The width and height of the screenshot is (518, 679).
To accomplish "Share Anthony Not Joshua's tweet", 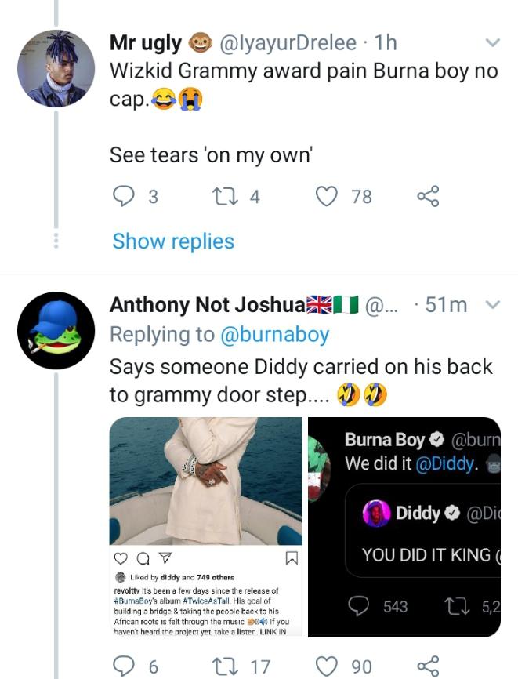I will [428, 666].
